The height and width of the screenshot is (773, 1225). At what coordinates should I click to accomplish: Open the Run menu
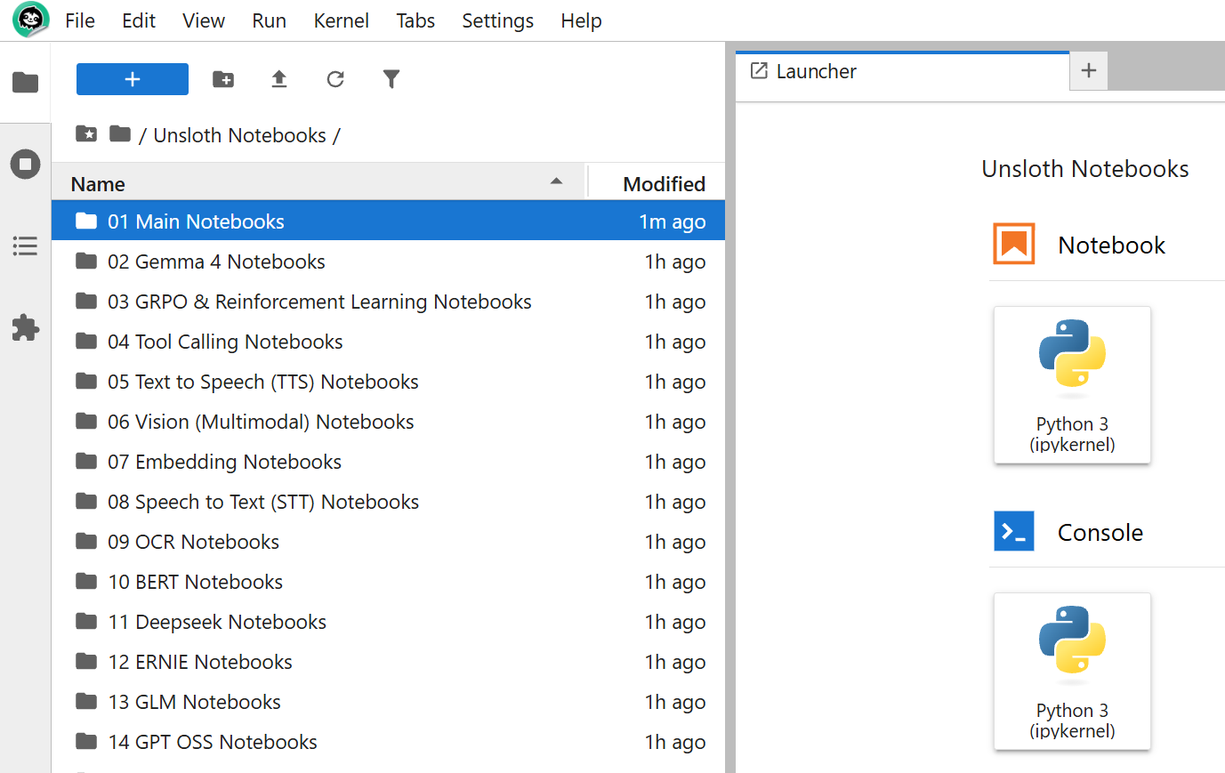click(269, 20)
